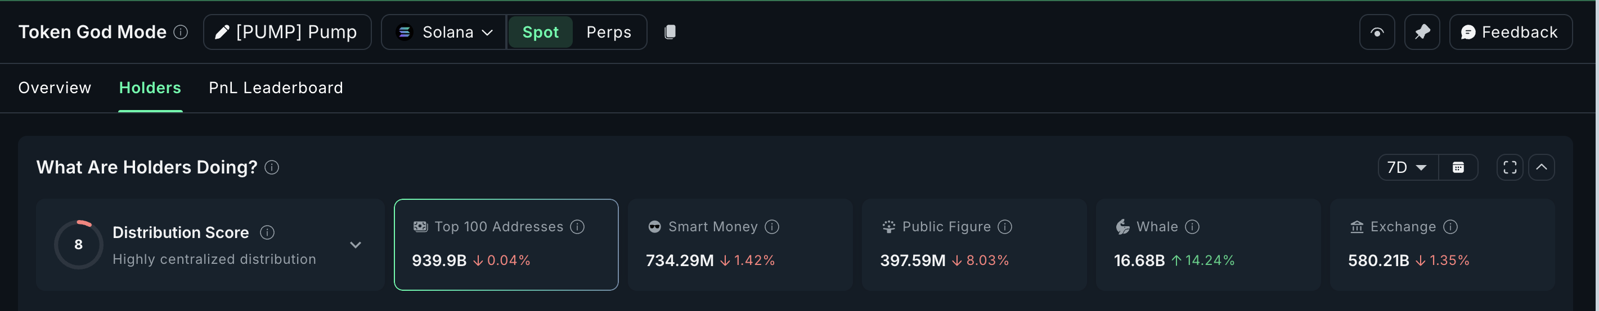This screenshot has width=1599, height=311.
Task: Click the watch eye icon button
Action: pyautogui.click(x=1377, y=32)
